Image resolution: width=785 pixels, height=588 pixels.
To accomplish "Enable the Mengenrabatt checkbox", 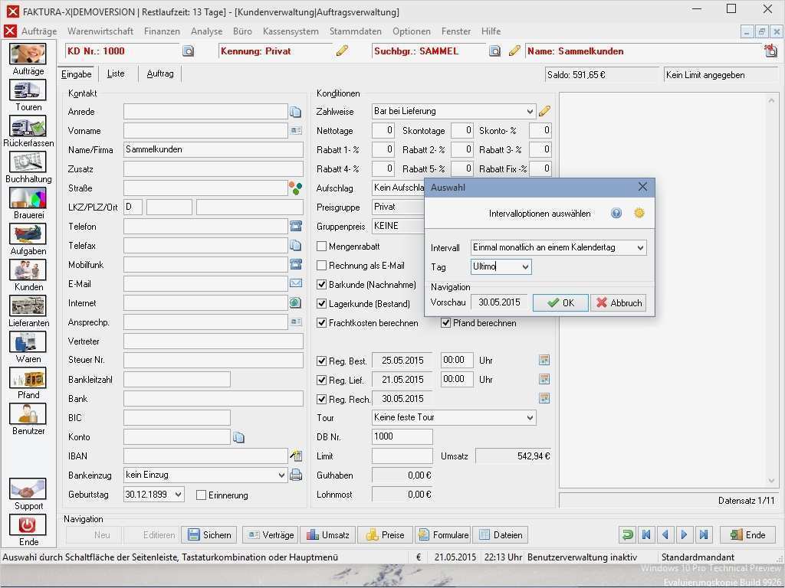I will click(320, 246).
